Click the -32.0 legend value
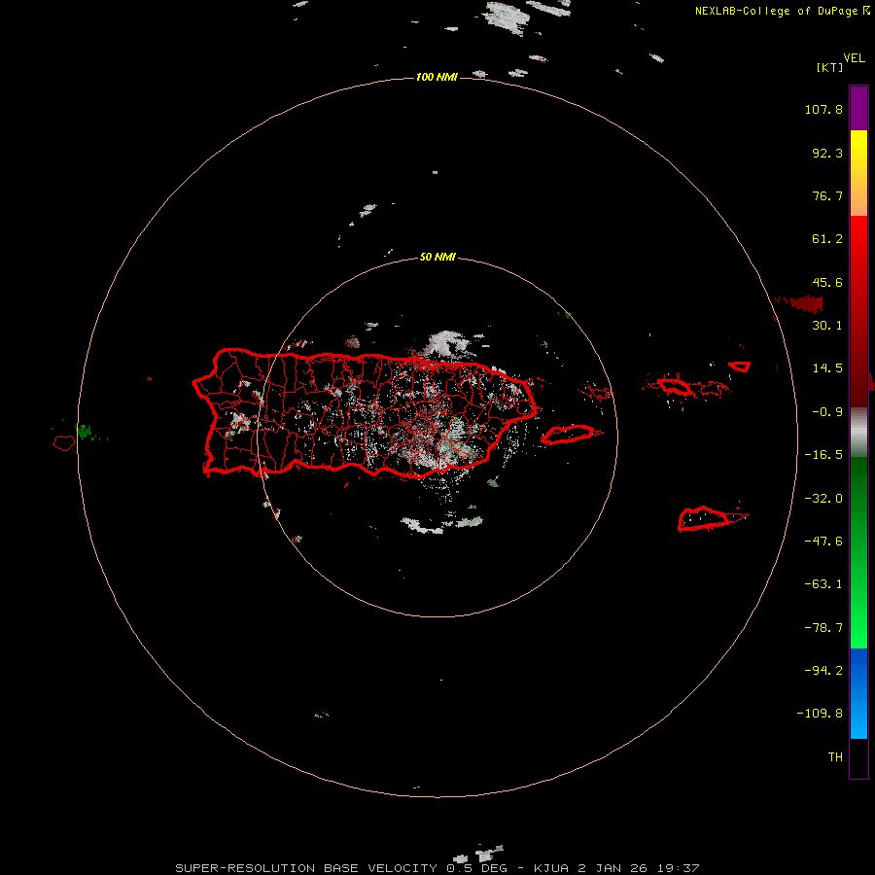The width and height of the screenshot is (875, 875). (823, 499)
